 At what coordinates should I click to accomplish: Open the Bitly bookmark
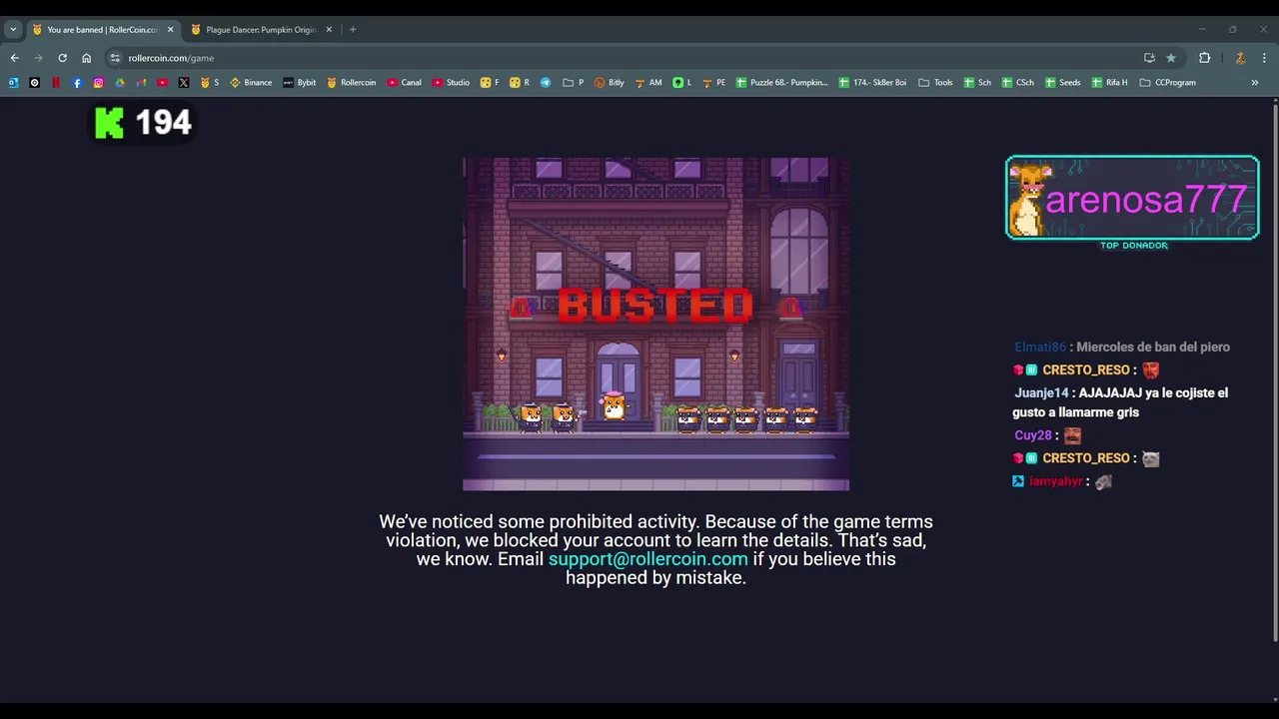[610, 83]
